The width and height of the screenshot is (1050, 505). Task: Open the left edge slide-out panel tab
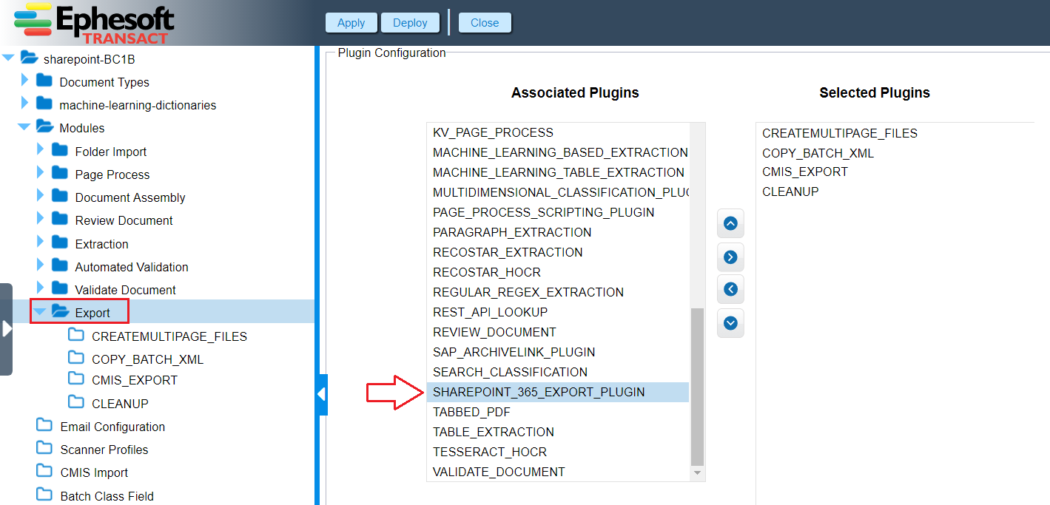click(6, 329)
